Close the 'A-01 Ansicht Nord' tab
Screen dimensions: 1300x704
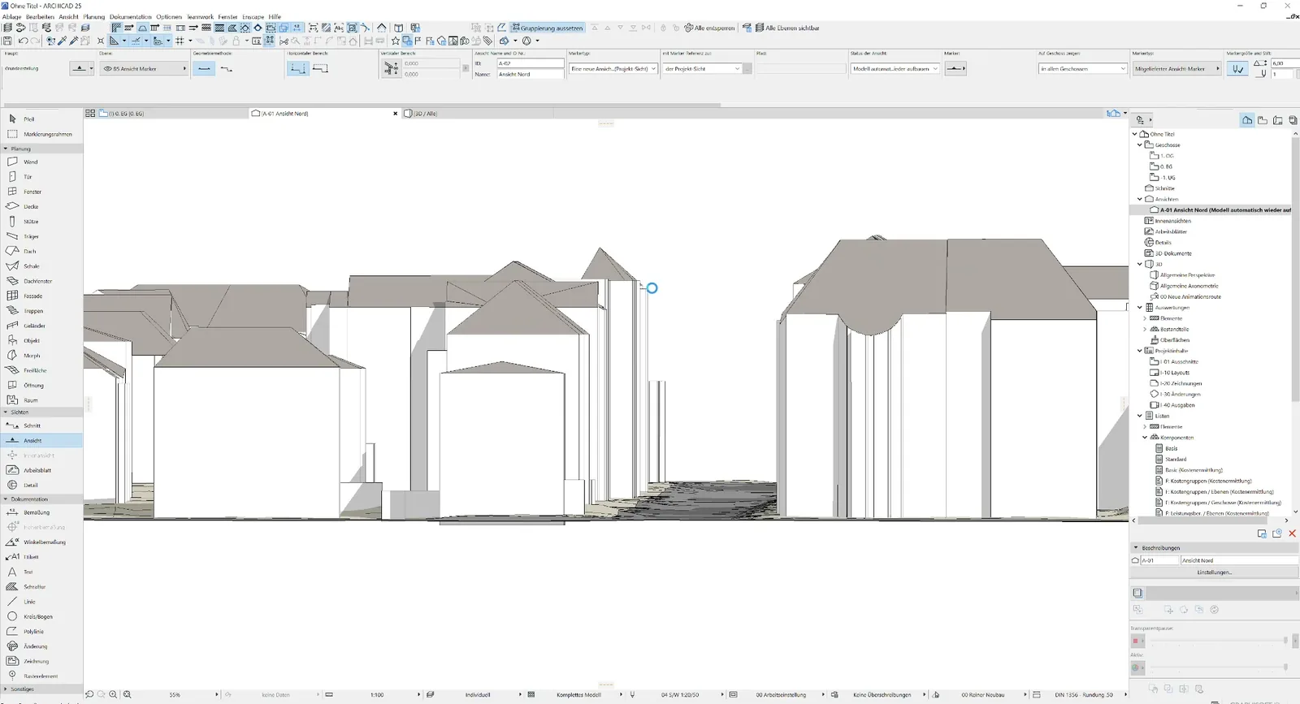click(x=396, y=113)
